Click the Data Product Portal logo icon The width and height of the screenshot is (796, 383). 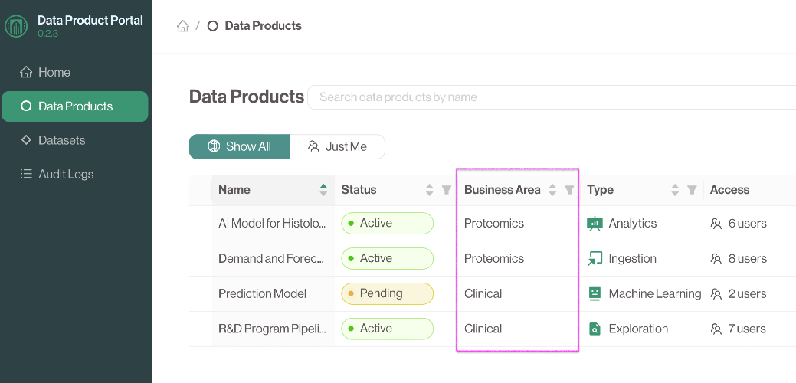point(16,26)
